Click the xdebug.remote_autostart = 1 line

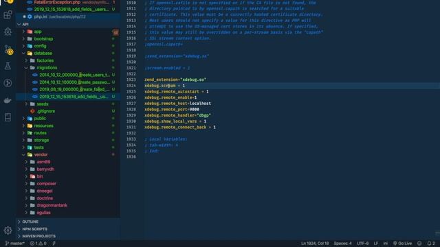pyautogui.click(x=177, y=91)
